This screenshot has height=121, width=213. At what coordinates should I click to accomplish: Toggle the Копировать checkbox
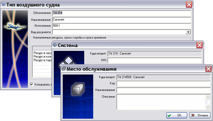(x=31, y=84)
